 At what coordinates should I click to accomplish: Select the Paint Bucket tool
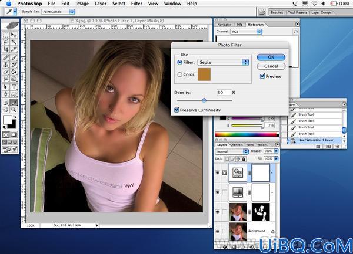(x=14, y=72)
